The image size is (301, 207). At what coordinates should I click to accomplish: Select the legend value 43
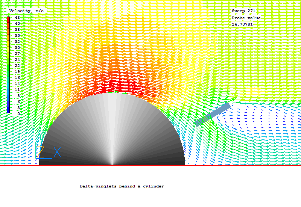tap(17, 18)
